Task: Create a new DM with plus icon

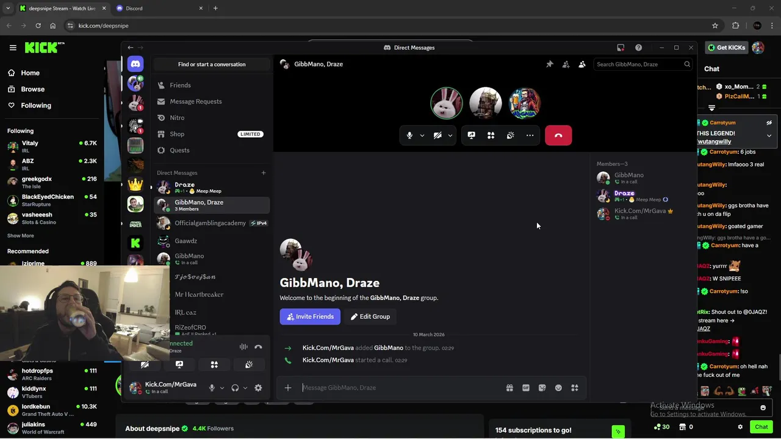Action: [x=264, y=173]
